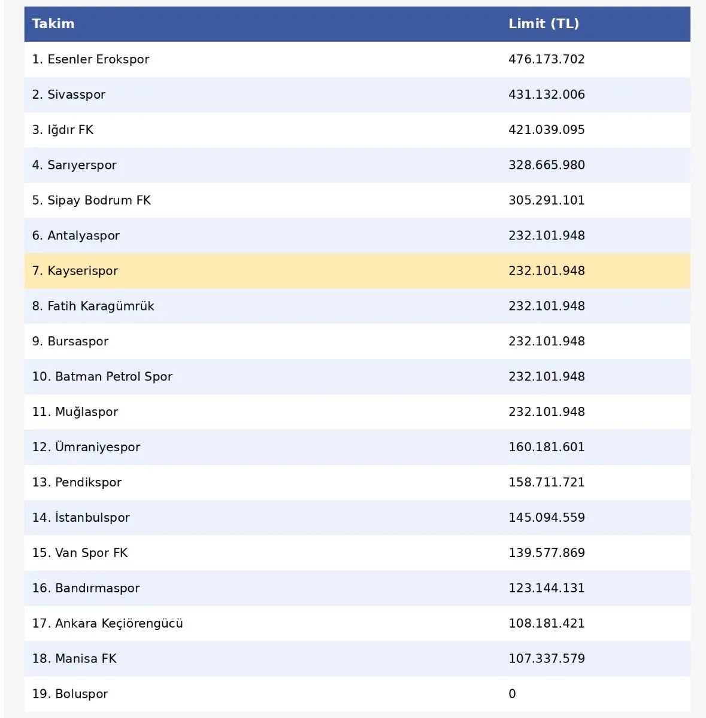Click the value 305.291.101
Viewport: 706px width, 718px height.
[546, 200]
